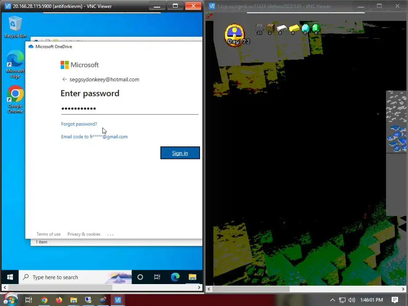Click the Microsoft logo in the sign-in dialog
408x306 pixels.
click(x=80, y=65)
